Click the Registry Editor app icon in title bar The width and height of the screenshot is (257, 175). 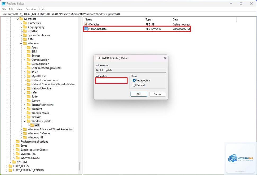pos(4,3)
